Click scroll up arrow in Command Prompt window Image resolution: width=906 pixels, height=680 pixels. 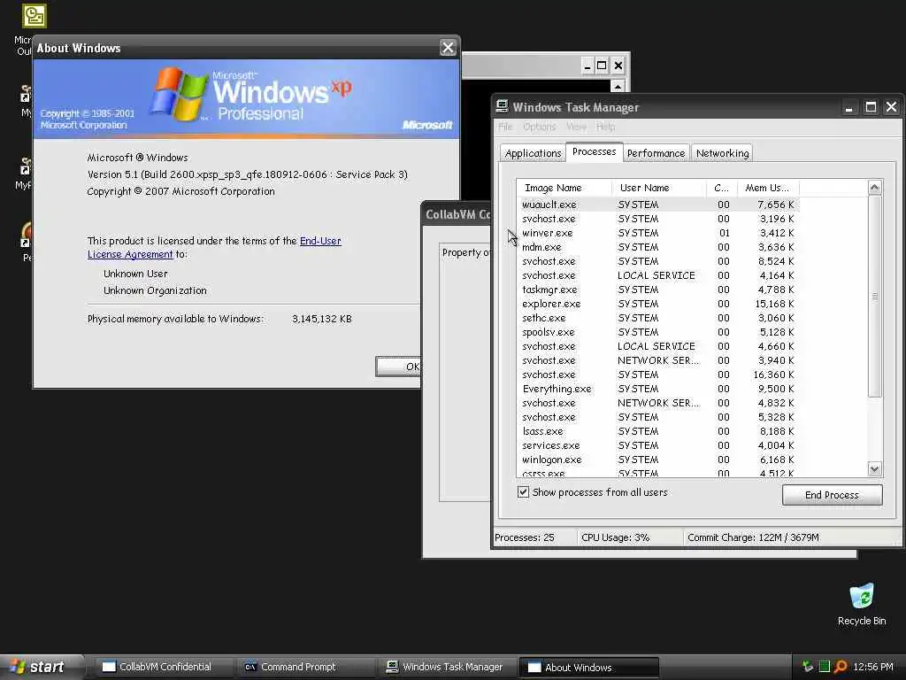click(618, 86)
